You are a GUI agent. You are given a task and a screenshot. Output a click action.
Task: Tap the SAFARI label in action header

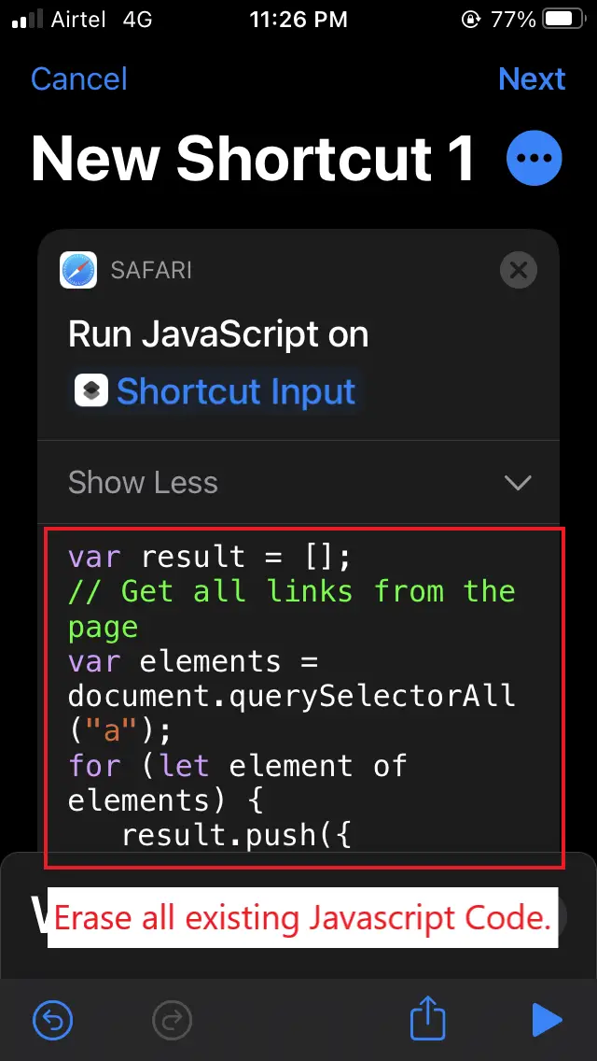coord(151,271)
